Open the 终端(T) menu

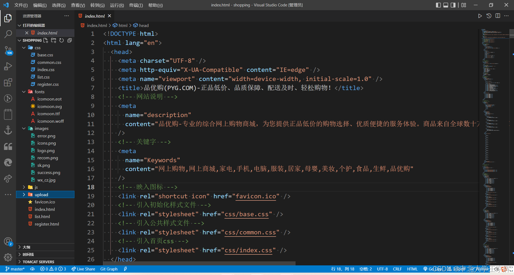tap(136, 5)
